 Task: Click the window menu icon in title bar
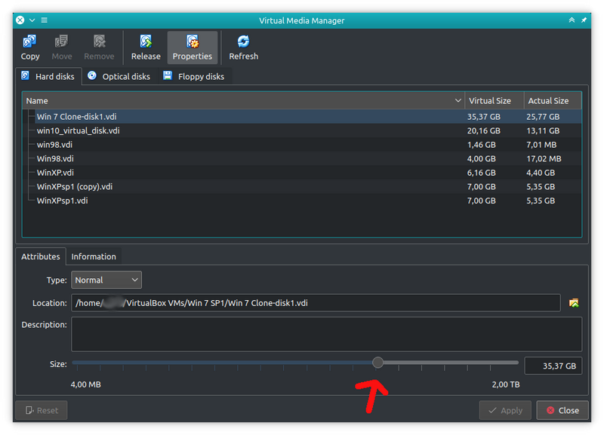(x=45, y=20)
